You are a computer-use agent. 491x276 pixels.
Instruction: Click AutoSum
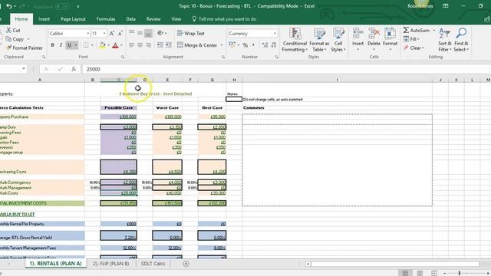coord(417,30)
